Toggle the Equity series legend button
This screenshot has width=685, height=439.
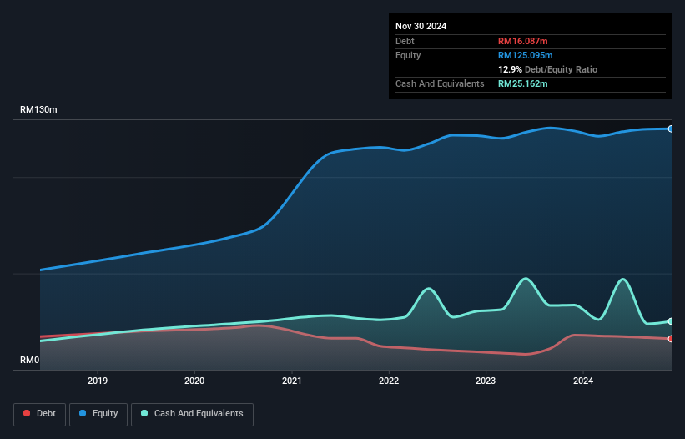(x=98, y=414)
